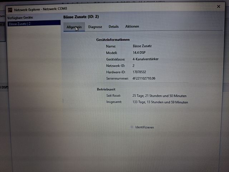Close the Netzwerk-Explorer window
The image size is (229, 172).
[219, 6]
